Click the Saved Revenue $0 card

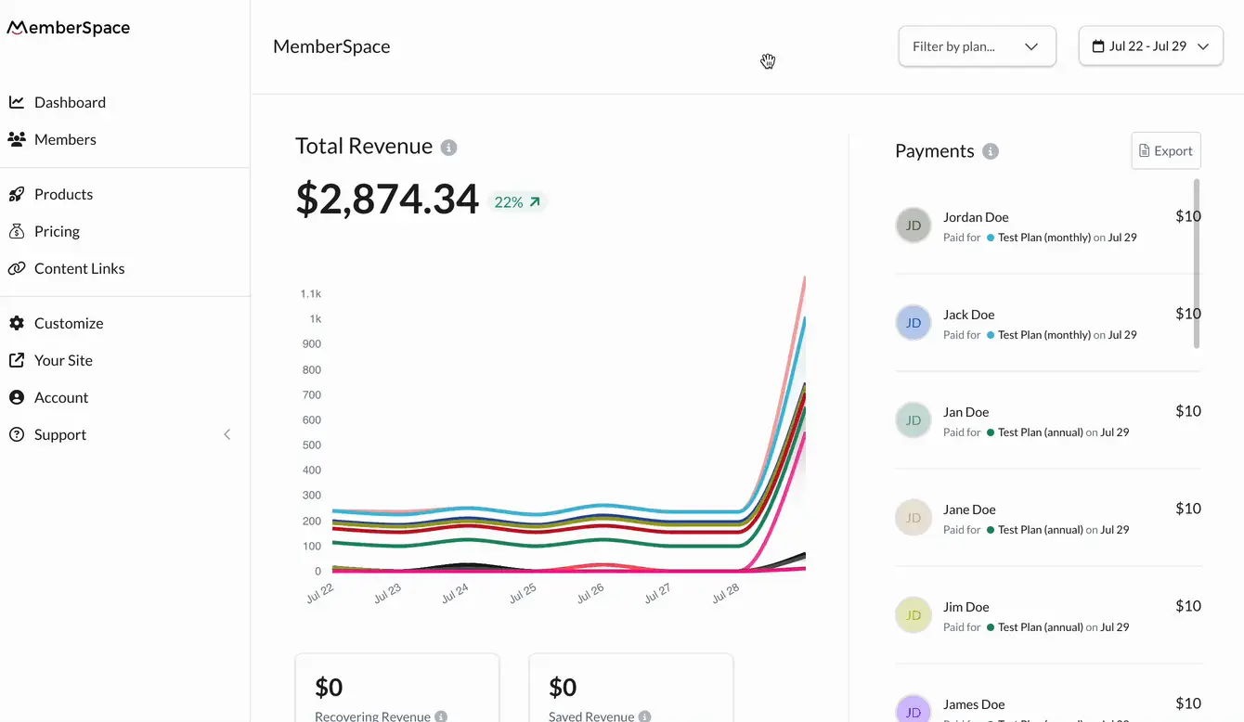pos(631,689)
